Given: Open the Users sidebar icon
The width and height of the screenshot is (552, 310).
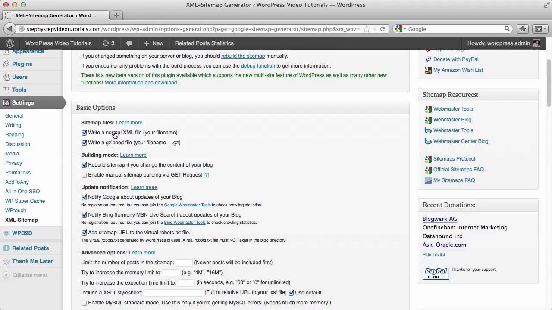Looking at the screenshot, I should coord(6,77).
